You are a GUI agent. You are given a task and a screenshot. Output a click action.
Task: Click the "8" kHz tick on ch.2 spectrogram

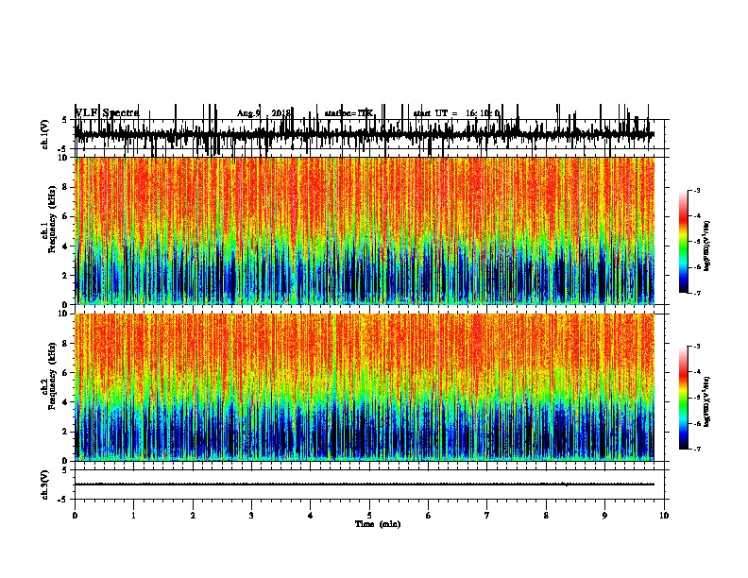(65, 344)
